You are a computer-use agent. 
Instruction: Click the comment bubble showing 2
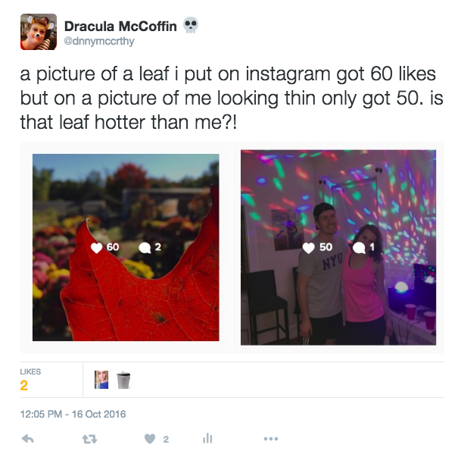(x=145, y=248)
